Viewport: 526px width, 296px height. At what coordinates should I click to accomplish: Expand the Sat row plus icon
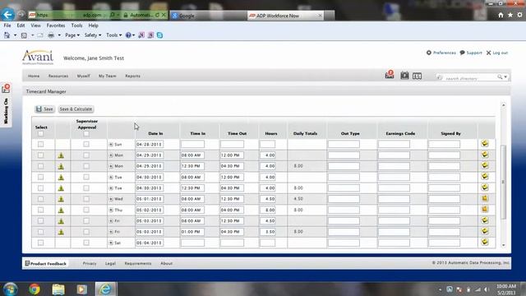coord(111,243)
